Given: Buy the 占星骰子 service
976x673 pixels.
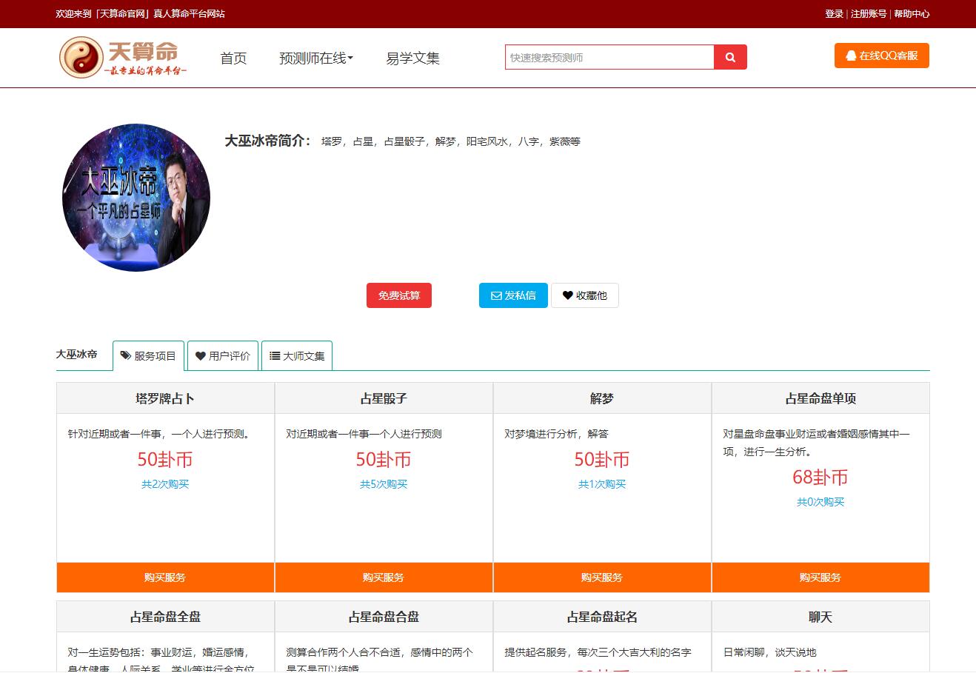Looking at the screenshot, I should tap(384, 577).
